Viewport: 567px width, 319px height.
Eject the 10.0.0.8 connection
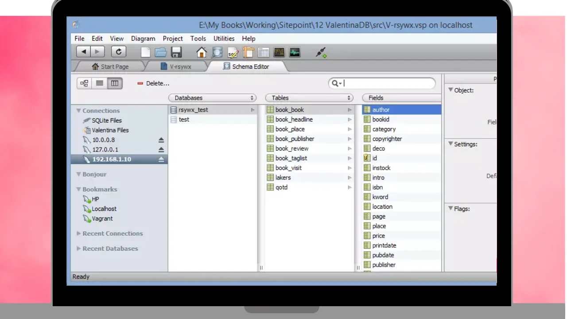pyautogui.click(x=161, y=140)
